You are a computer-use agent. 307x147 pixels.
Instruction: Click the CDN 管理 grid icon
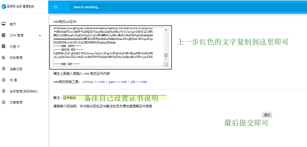point(4,35)
